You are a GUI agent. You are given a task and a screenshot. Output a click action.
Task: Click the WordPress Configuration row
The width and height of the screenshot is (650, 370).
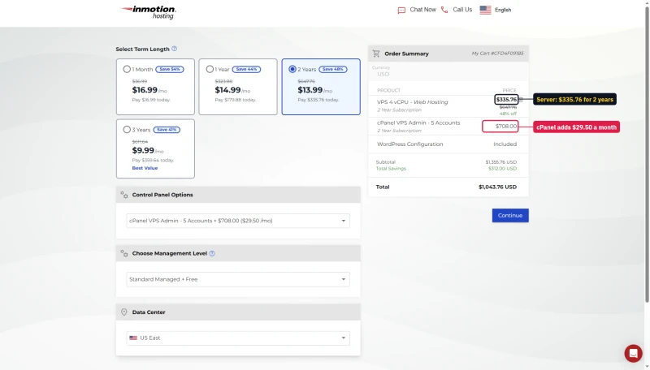click(448, 144)
